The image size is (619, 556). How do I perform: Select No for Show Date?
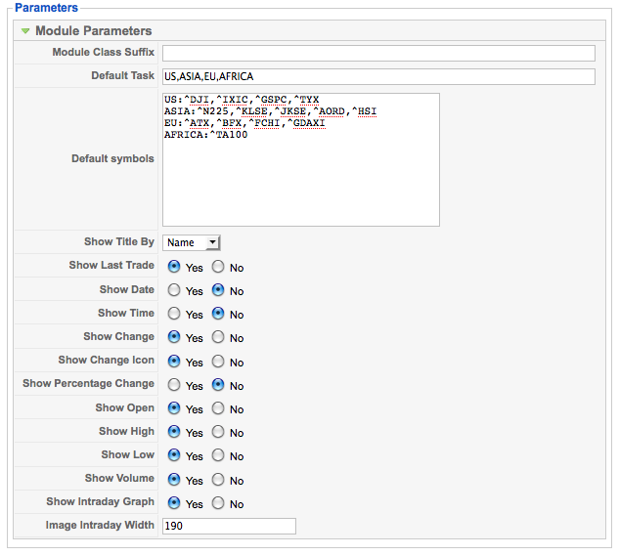(217, 290)
